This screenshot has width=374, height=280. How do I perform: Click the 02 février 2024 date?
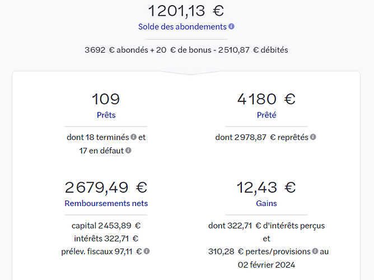click(266, 265)
